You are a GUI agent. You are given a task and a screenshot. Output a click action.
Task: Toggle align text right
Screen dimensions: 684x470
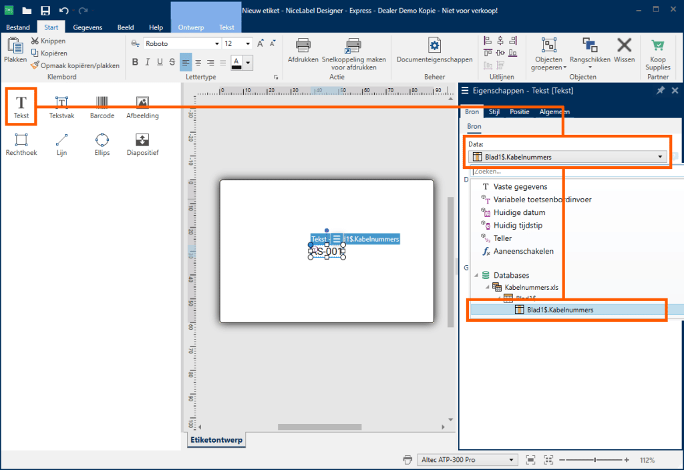click(x=210, y=63)
